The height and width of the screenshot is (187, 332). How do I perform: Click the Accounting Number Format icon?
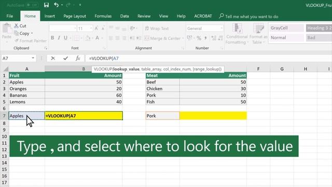[189, 38]
